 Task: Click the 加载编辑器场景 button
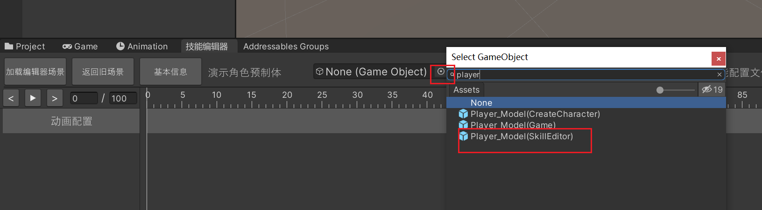coord(35,72)
